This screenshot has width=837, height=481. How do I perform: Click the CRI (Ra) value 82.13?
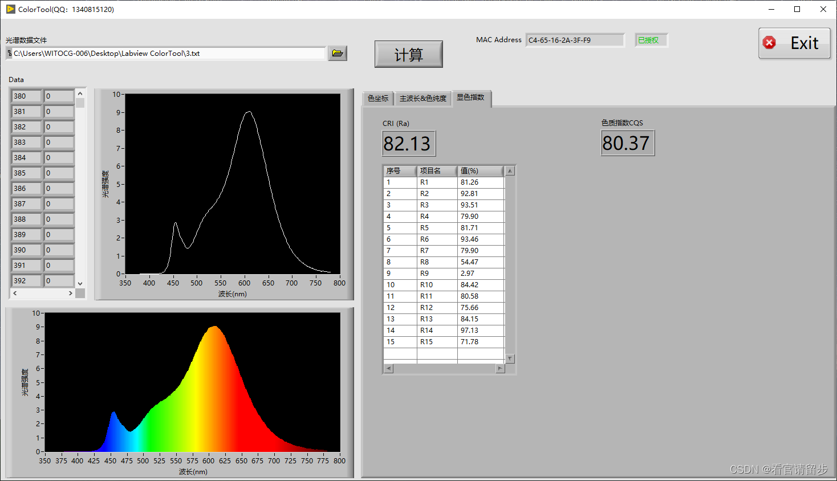(x=408, y=144)
